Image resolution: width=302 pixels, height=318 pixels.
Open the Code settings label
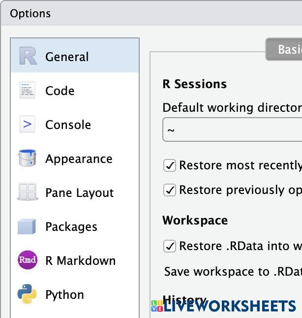click(60, 91)
